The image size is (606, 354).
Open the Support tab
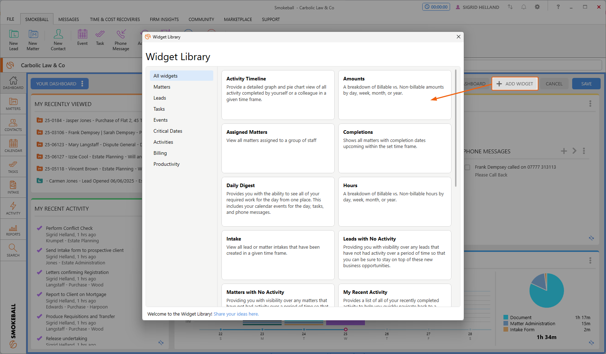271,19
